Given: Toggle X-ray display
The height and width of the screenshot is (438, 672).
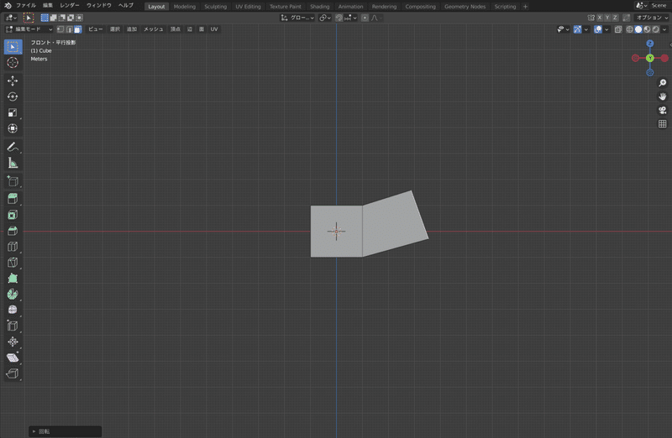Looking at the screenshot, I should click(618, 29).
